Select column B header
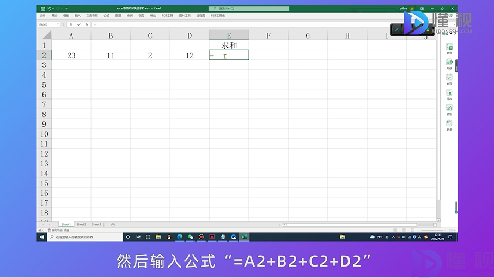494x278 pixels. [111, 35]
